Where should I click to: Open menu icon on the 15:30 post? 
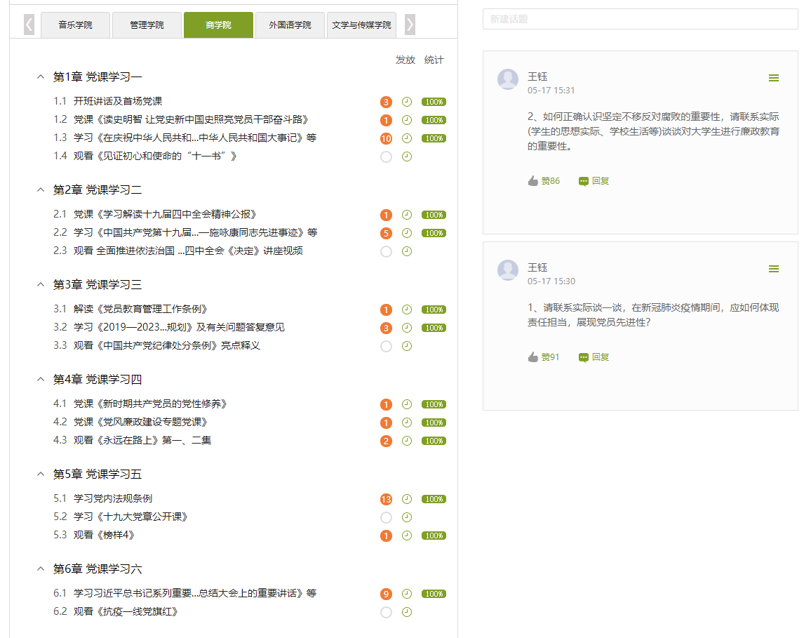coord(774,269)
